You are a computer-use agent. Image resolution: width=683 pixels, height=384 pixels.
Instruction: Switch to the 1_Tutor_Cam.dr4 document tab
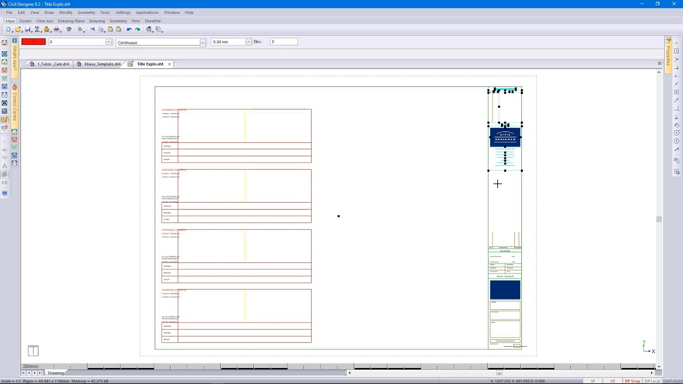click(53, 64)
